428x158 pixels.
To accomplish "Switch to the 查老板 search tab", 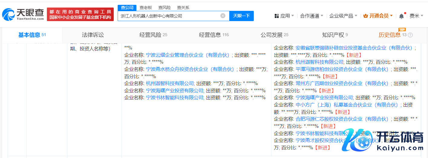I will click(146, 8).
